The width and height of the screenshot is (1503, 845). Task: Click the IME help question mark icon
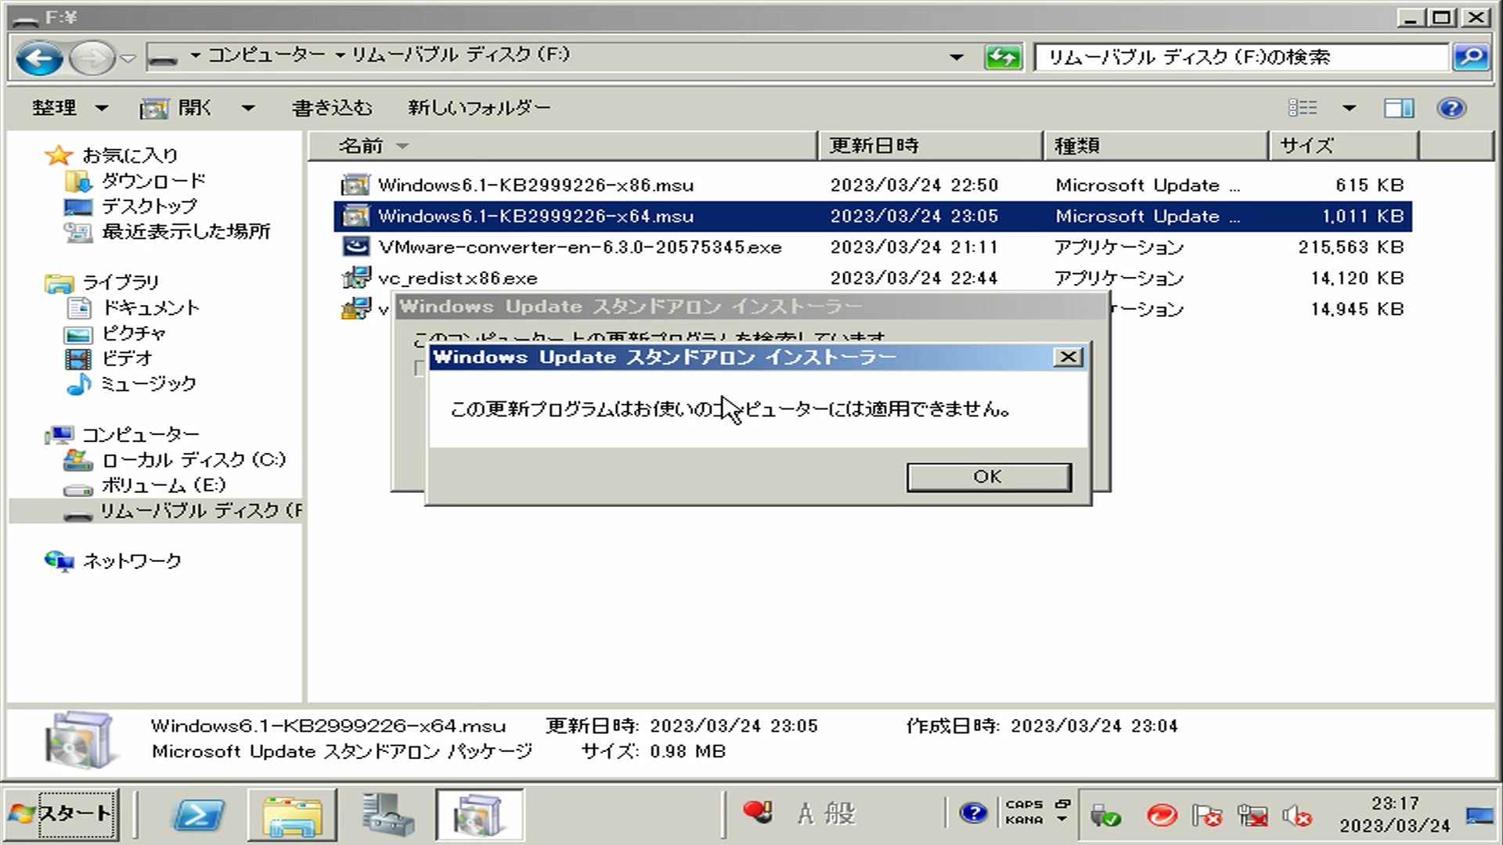tap(973, 814)
